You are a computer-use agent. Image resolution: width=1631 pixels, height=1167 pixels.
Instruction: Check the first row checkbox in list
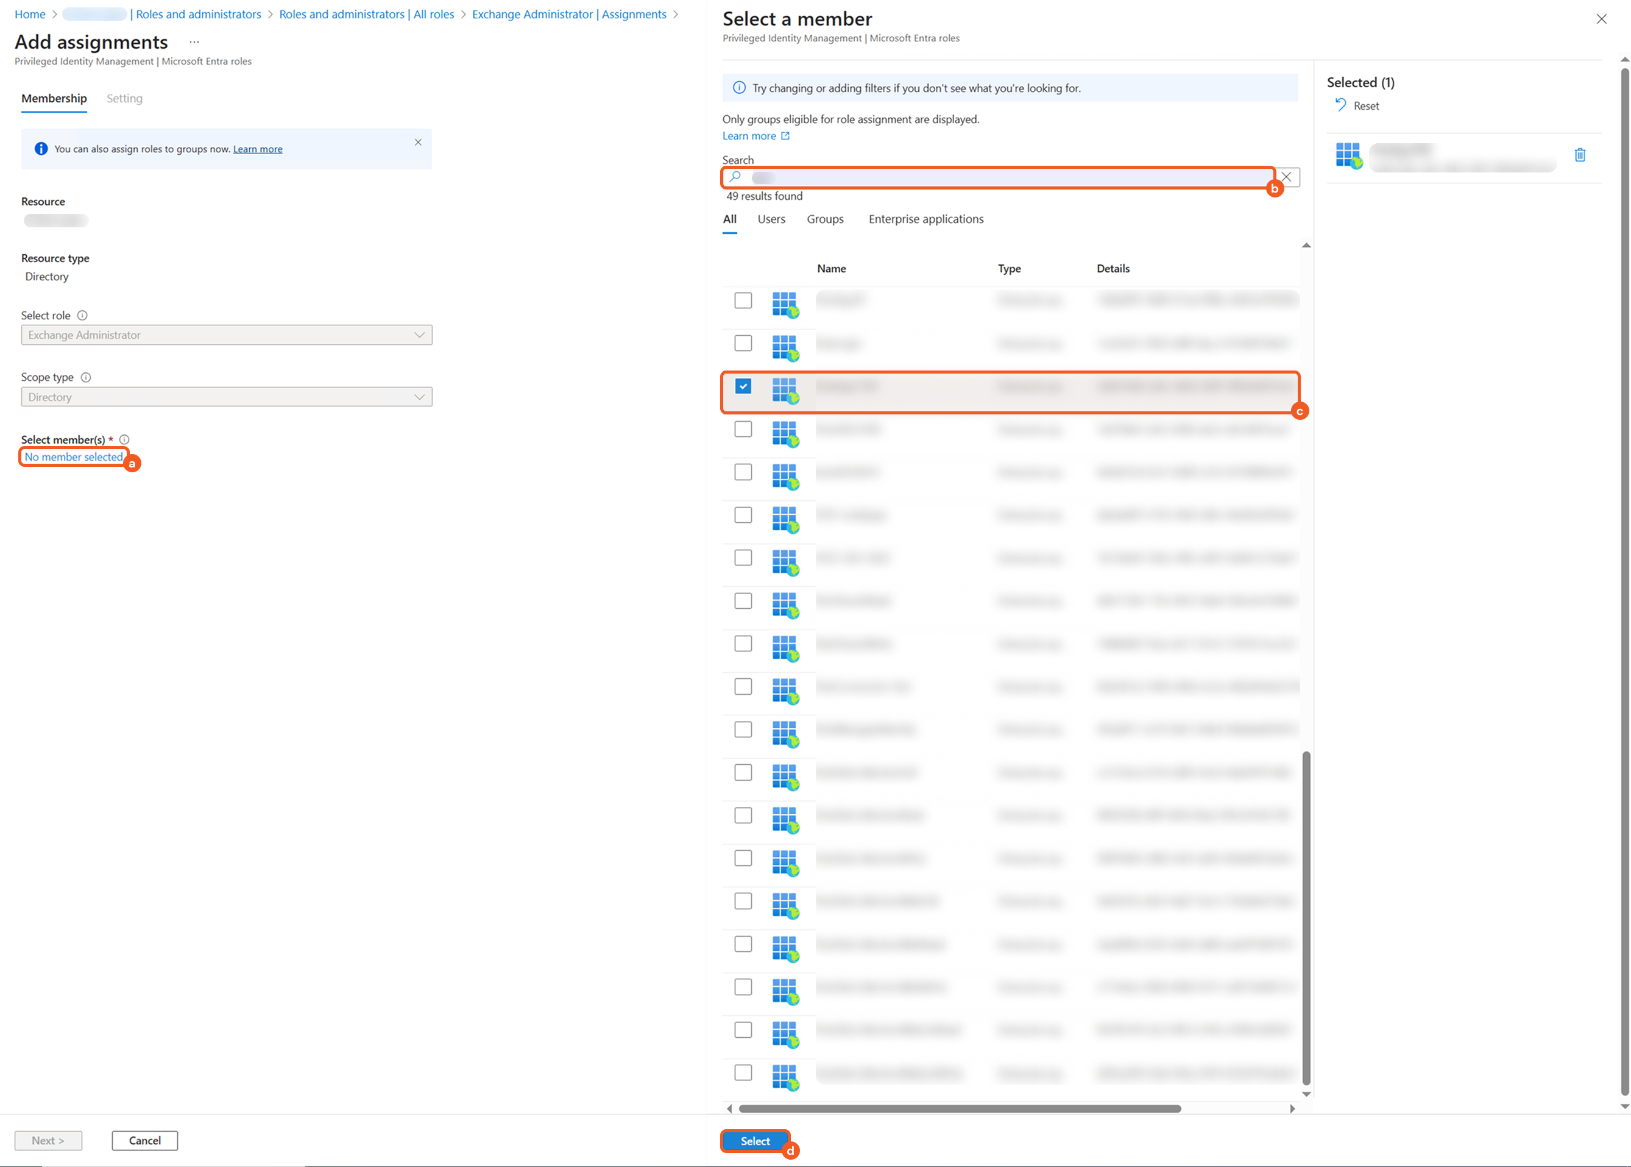click(743, 300)
